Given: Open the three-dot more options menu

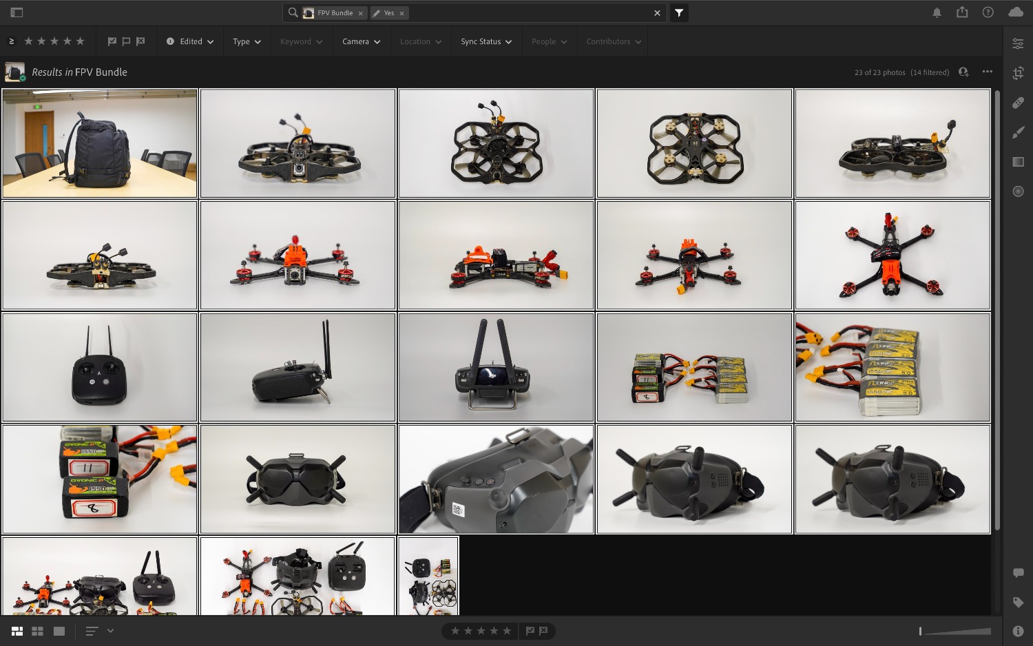Looking at the screenshot, I should tap(987, 72).
